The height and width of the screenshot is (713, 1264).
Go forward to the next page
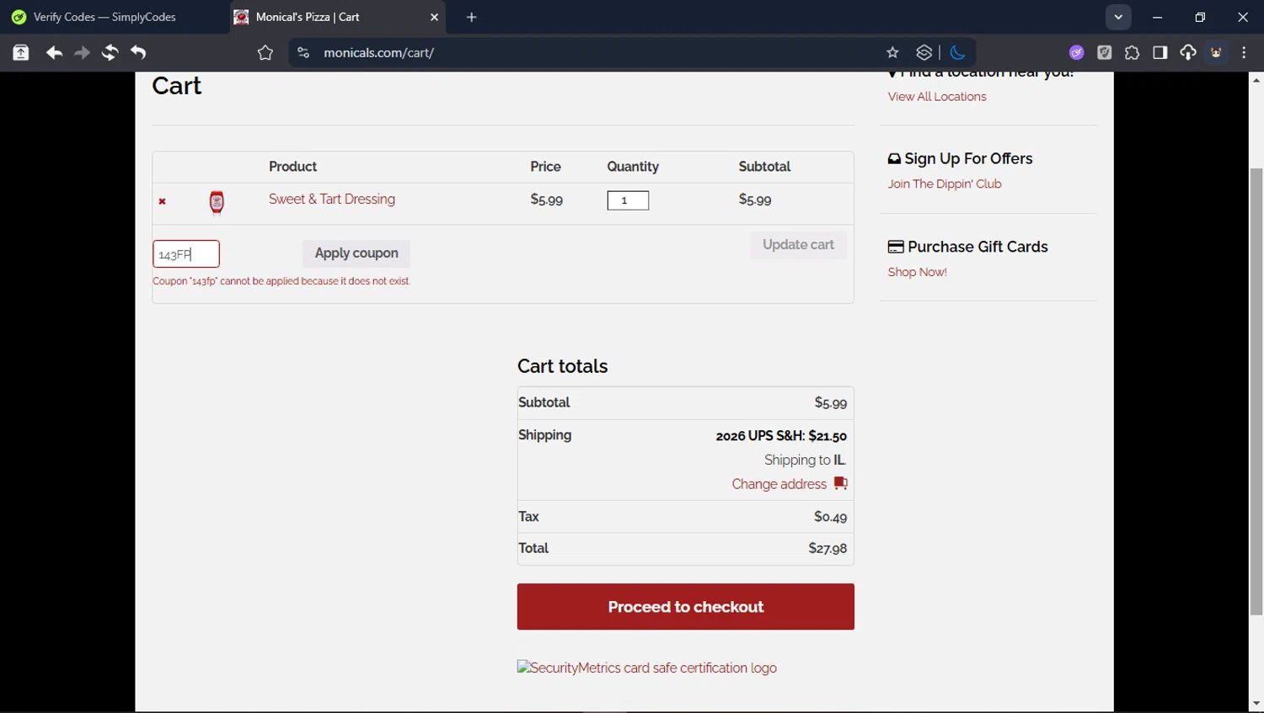click(x=82, y=53)
